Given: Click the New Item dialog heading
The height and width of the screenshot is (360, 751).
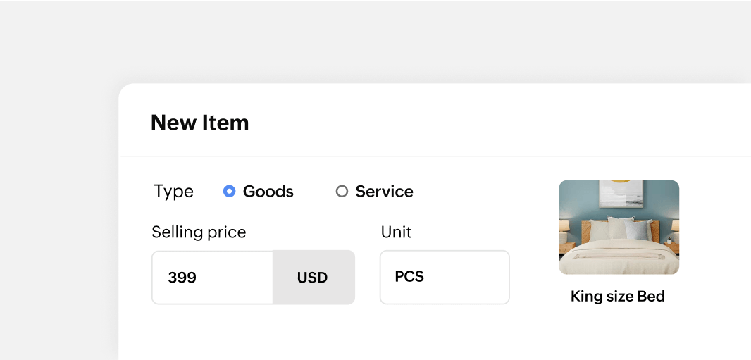Looking at the screenshot, I should 199,123.
